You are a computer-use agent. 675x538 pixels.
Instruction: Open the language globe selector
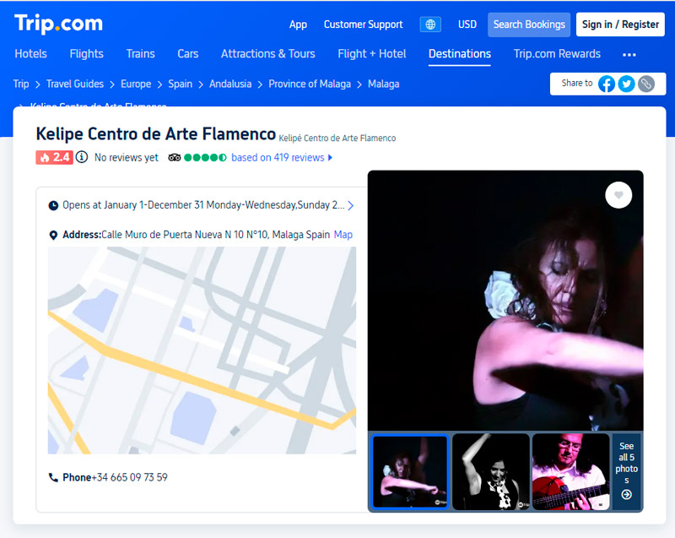(430, 24)
